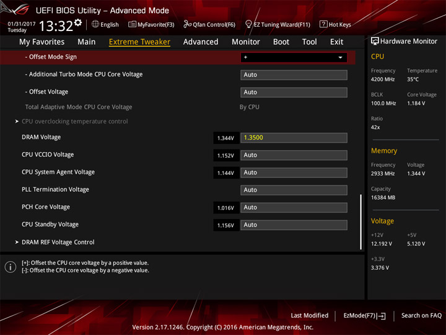Click the globe language icon
The width and height of the screenshot is (446, 335).
(95, 24)
